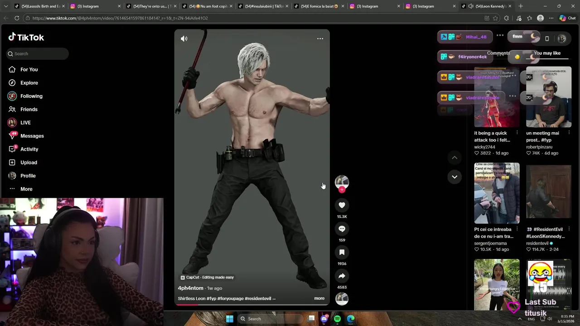Expand the caption with the 'more' link

pos(319,298)
